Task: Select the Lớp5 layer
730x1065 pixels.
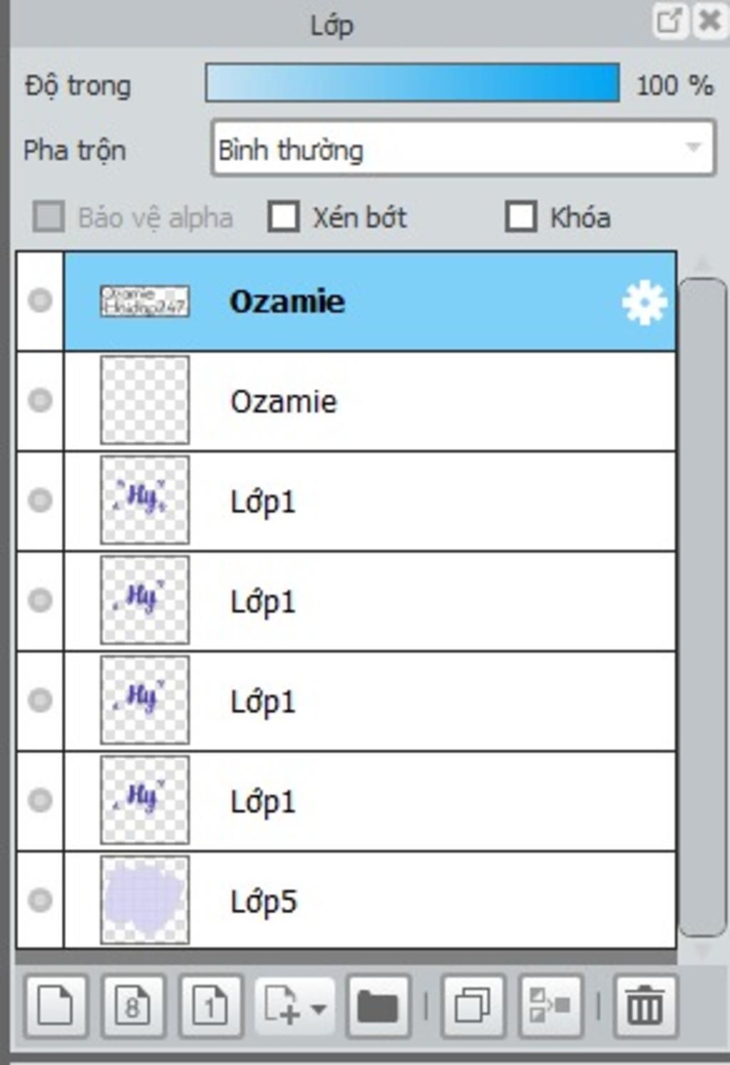Action: click(x=370, y=900)
